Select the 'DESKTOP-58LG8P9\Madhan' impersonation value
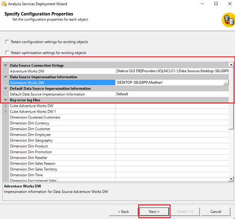The image size is (235, 219). [x=169, y=83]
